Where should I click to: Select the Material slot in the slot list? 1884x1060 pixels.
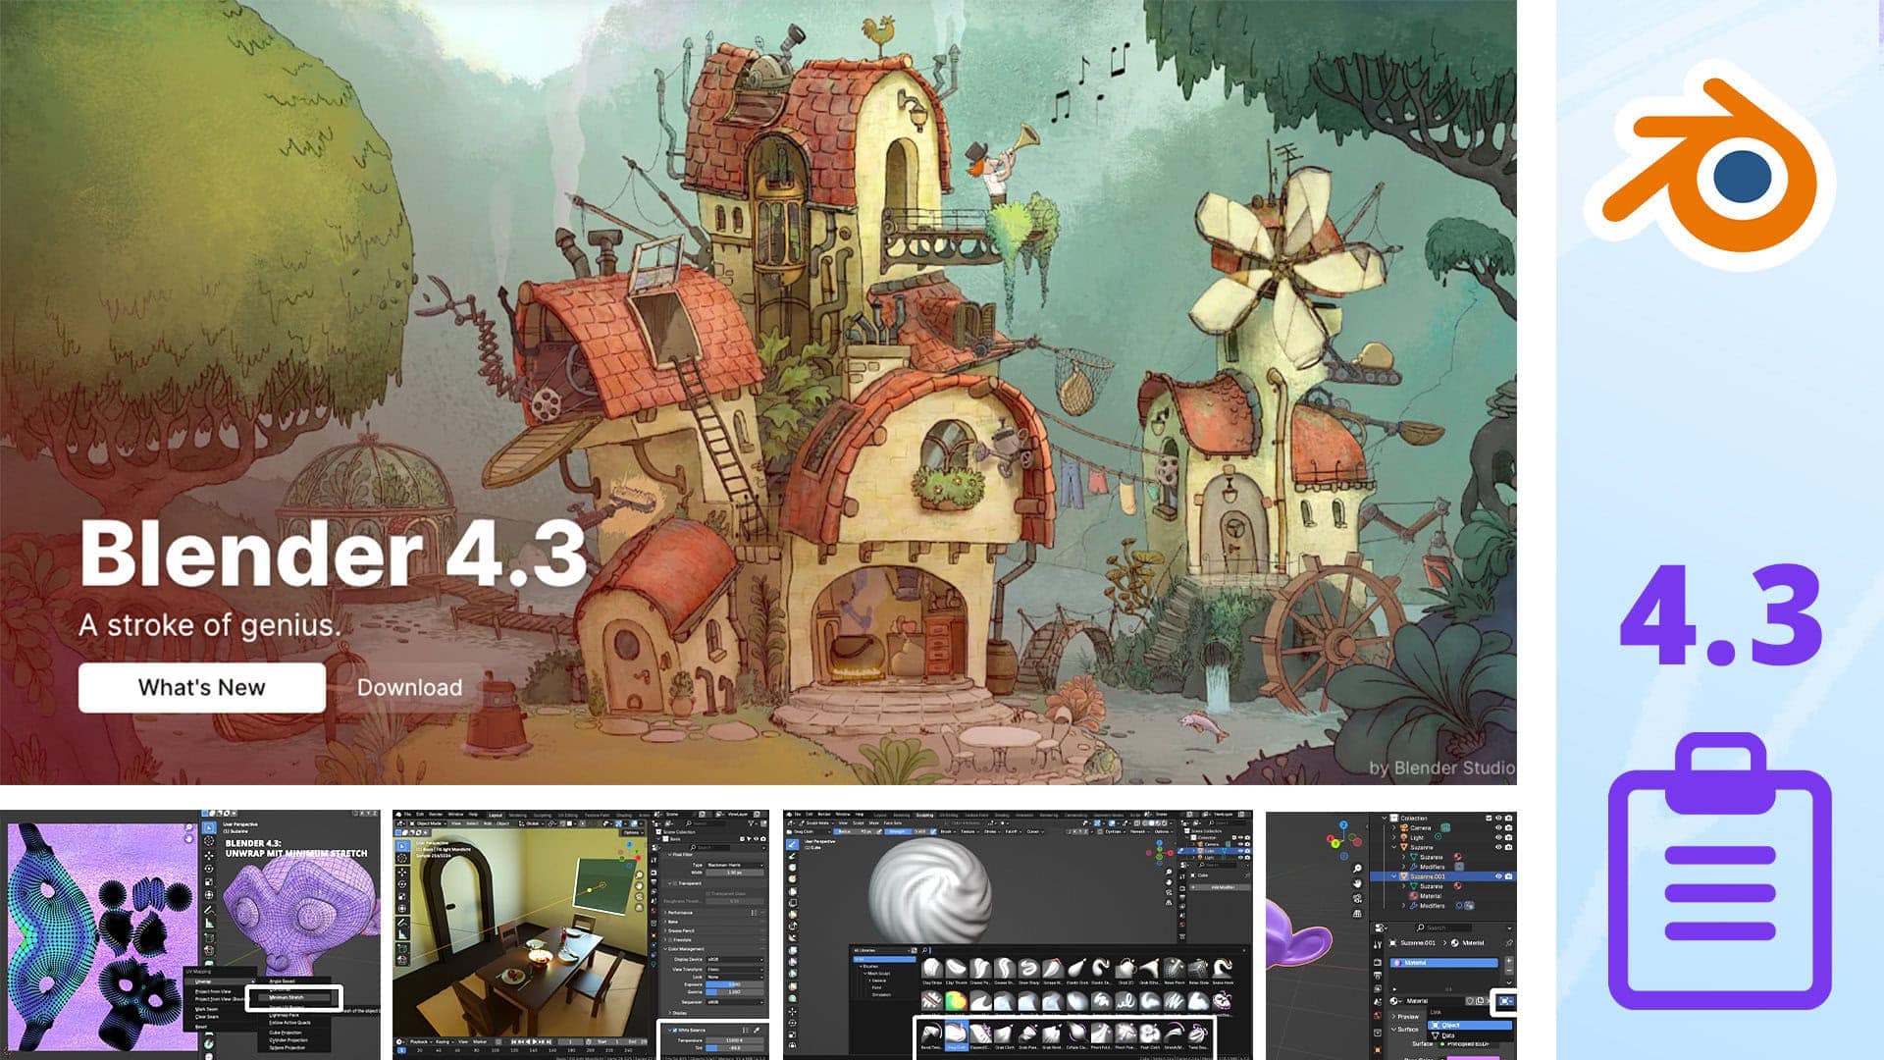pyautogui.click(x=1445, y=963)
